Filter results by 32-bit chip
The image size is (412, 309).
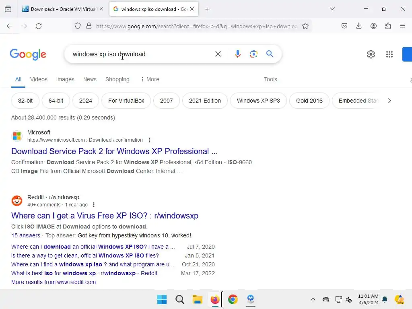click(x=25, y=101)
